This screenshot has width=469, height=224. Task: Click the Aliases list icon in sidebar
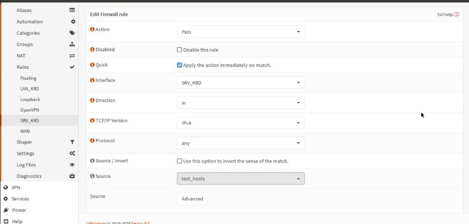tap(72, 10)
